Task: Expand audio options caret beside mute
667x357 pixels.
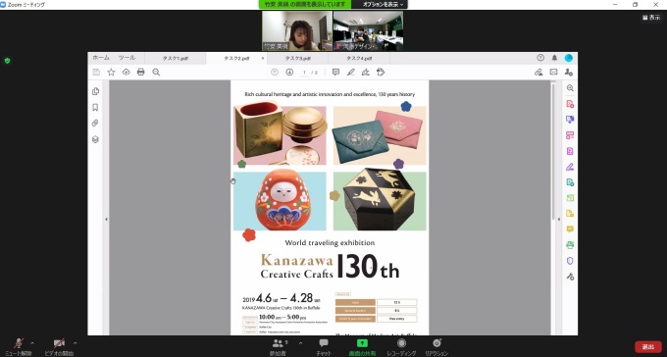Action: [x=32, y=343]
